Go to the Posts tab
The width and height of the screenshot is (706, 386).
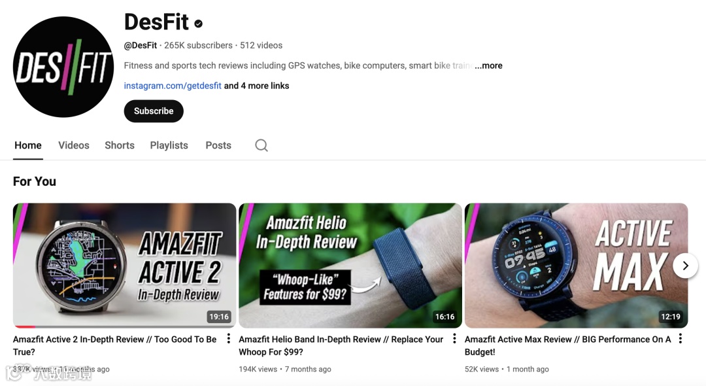click(x=218, y=145)
